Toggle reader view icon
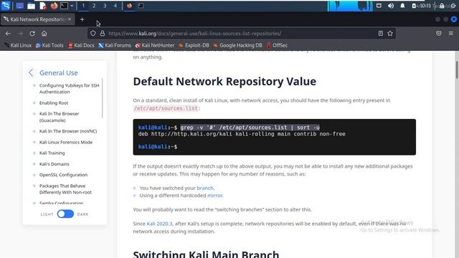 pos(381,34)
